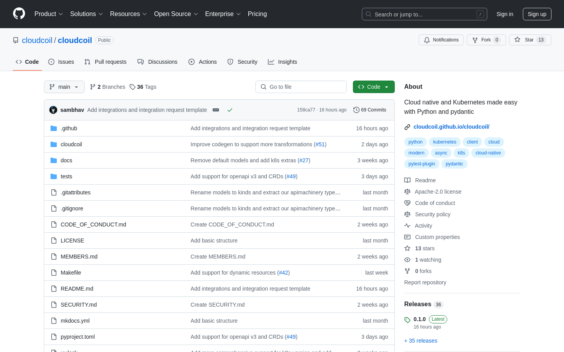Open pyproject.toml file

[78, 337]
